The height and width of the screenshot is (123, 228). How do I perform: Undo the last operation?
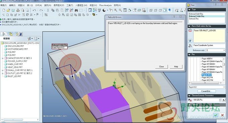[34, 10]
